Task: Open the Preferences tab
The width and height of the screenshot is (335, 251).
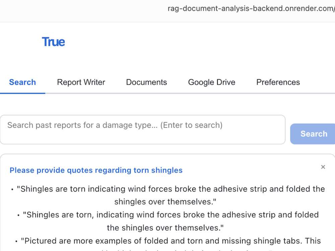Action: [278, 82]
